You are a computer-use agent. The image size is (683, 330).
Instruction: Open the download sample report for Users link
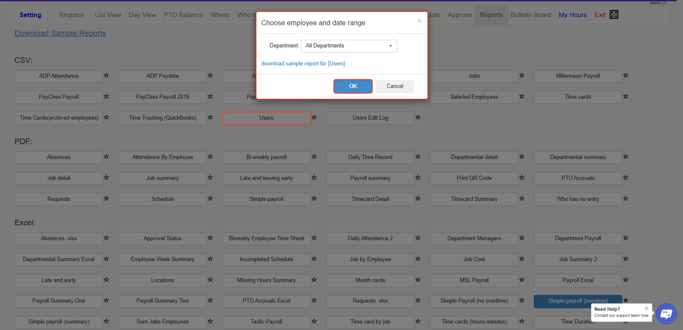(303, 64)
